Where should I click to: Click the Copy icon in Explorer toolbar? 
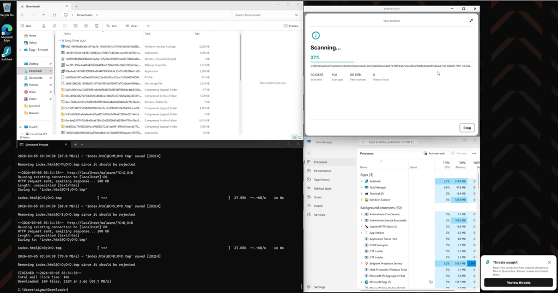[54, 26]
